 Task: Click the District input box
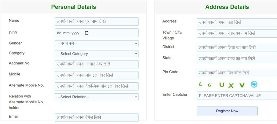tap(237, 48)
